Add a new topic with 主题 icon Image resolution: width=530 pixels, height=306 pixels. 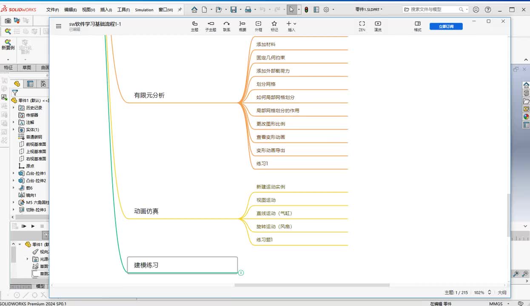[194, 26]
